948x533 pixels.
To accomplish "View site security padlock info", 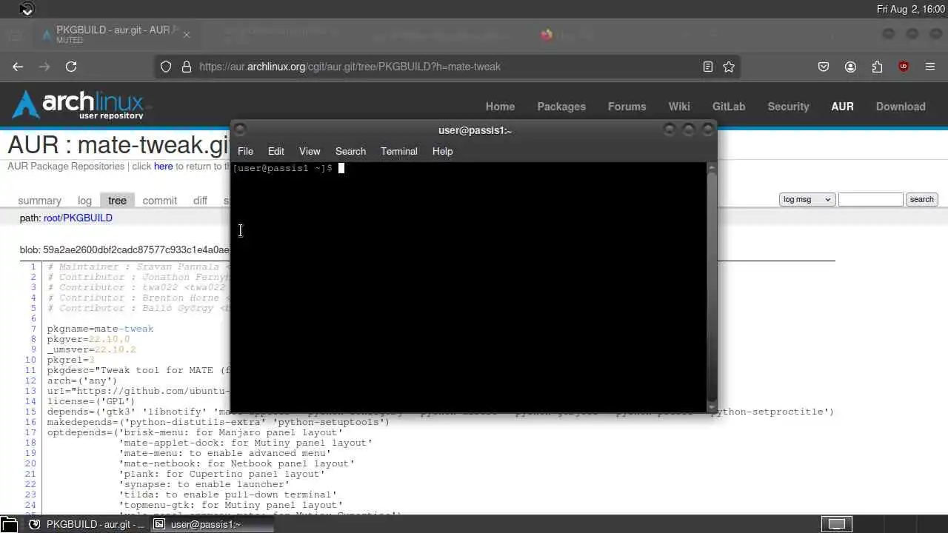I will (x=186, y=67).
